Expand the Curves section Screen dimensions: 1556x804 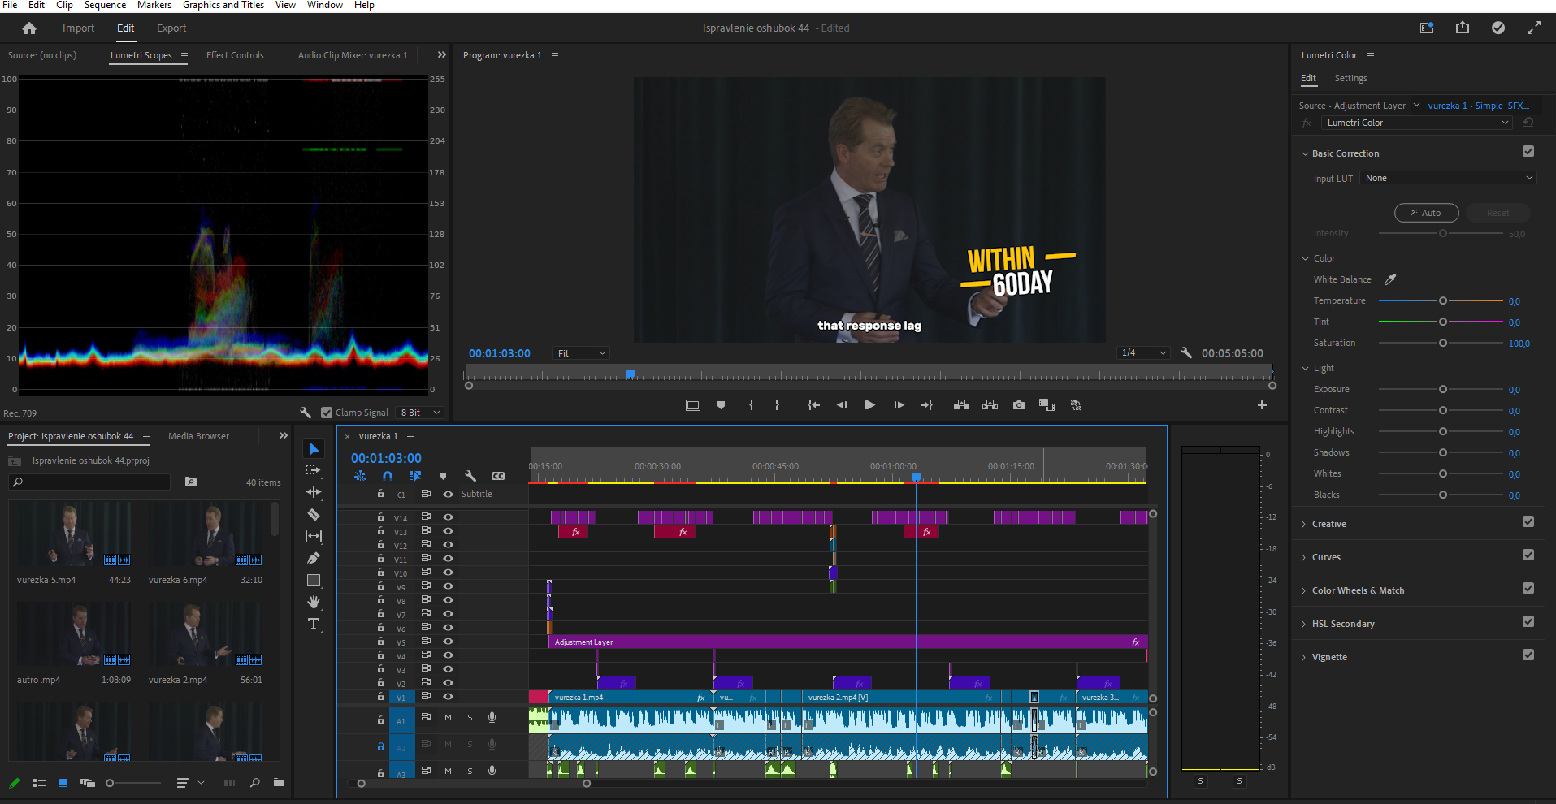(1325, 557)
